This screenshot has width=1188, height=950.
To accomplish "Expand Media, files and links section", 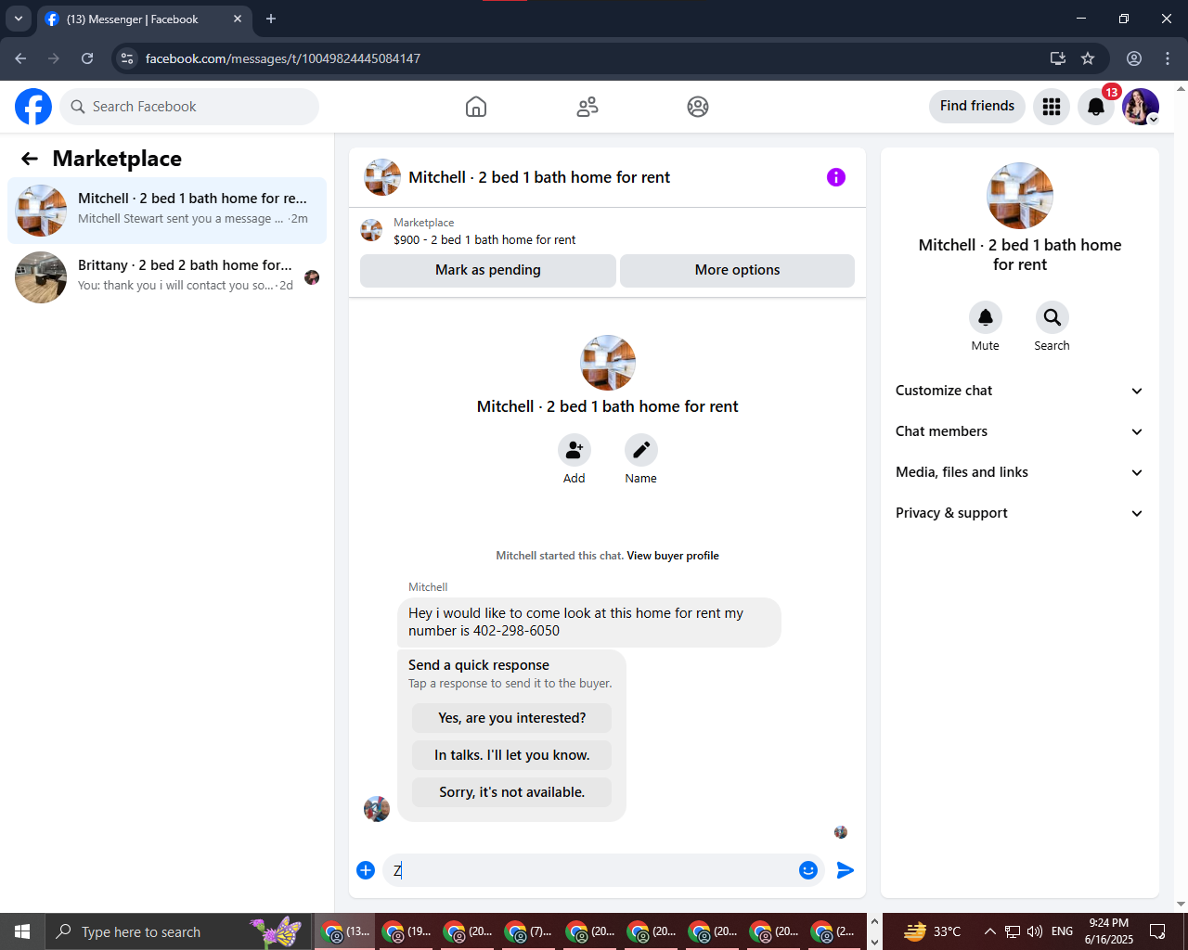I will pyautogui.click(x=1019, y=472).
